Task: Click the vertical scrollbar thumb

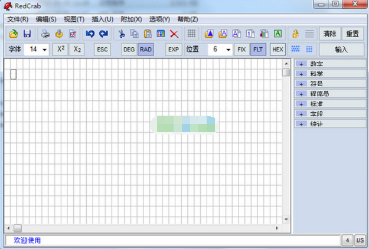Action: 286,73
